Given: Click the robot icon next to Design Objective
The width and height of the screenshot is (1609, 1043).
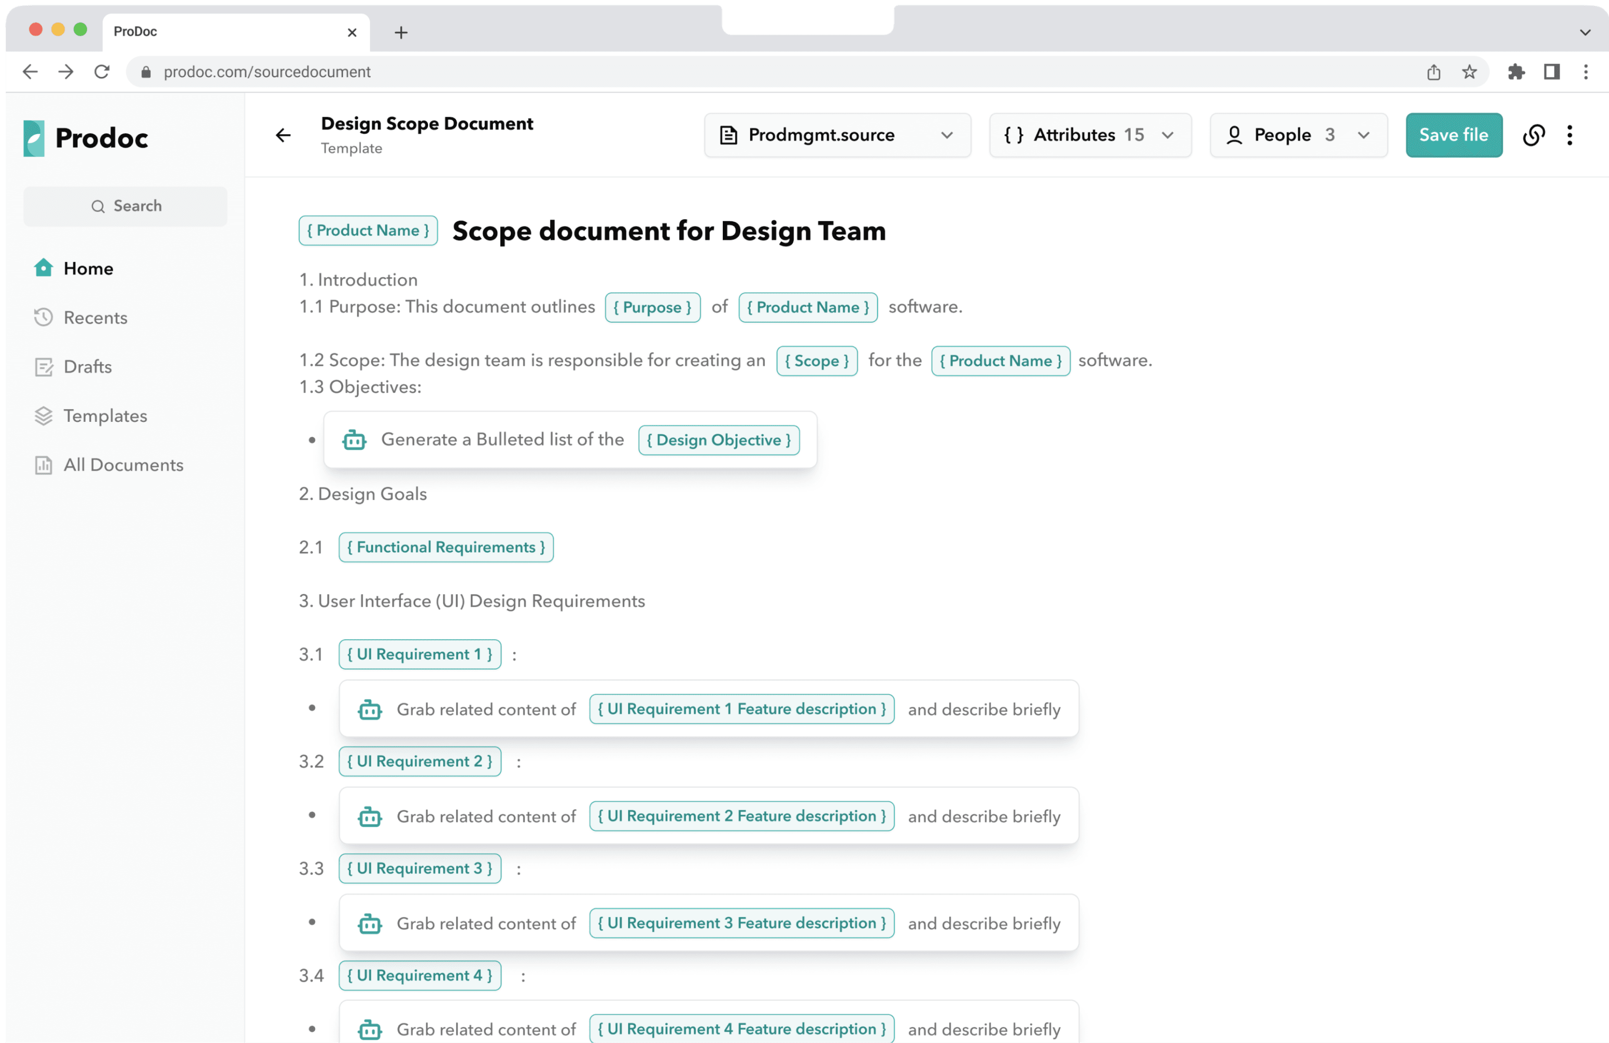Looking at the screenshot, I should tap(354, 440).
